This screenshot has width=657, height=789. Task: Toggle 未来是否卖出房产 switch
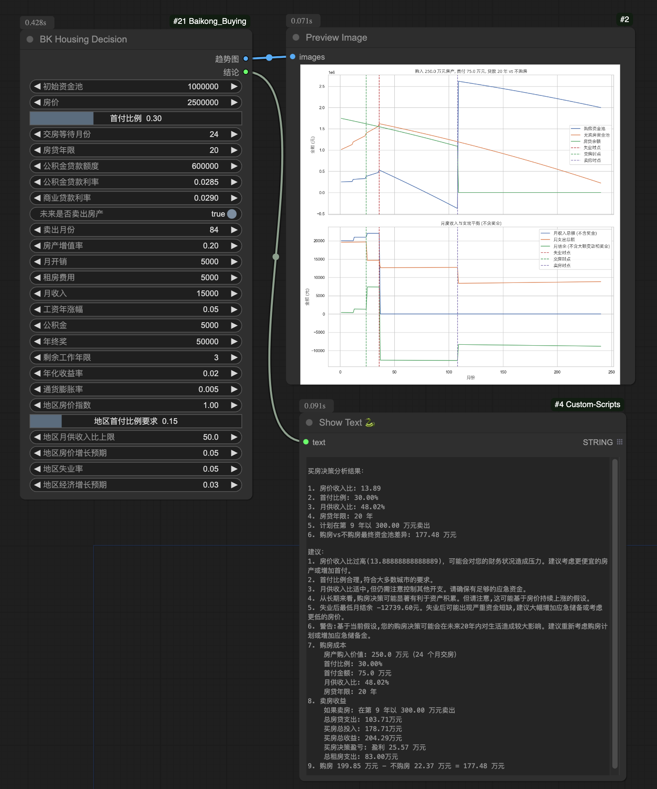(232, 214)
